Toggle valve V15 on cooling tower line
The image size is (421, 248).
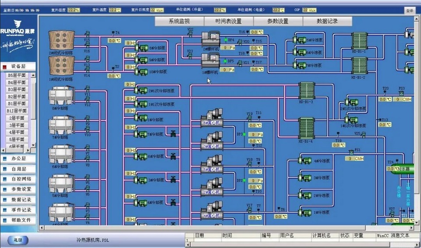(x=87, y=34)
